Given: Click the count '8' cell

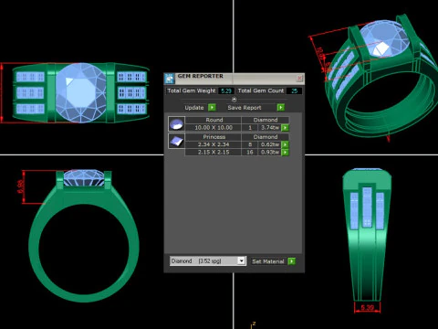Looking at the screenshot, I should [x=250, y=144].
